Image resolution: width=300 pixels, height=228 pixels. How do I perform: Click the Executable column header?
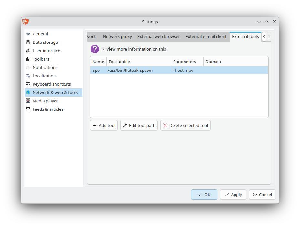pos(139,62)
